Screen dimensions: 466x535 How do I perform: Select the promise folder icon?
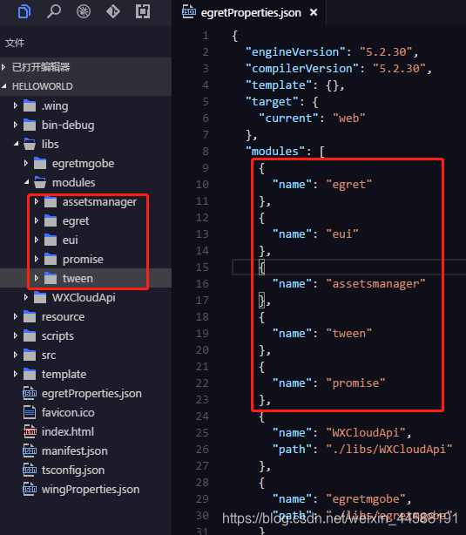51,259
